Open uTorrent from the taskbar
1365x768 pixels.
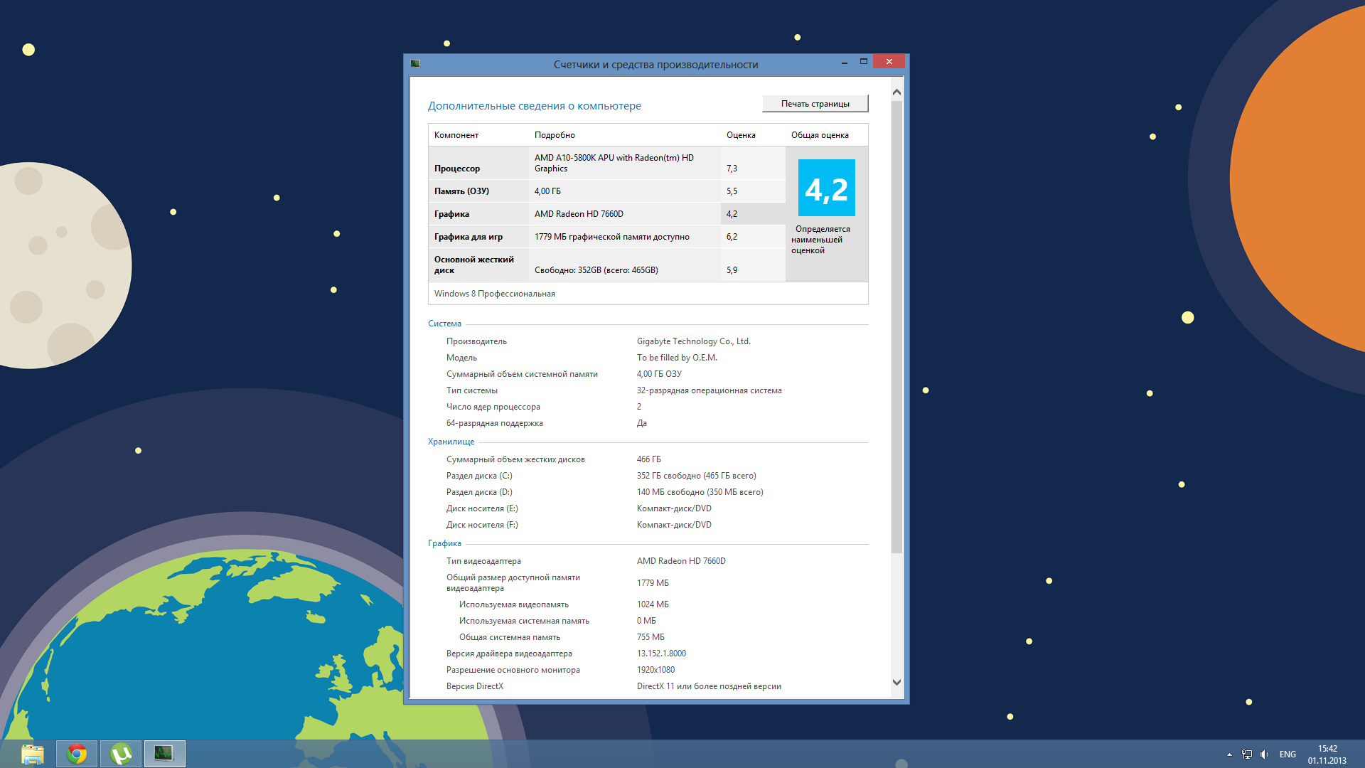pos(121,754)
